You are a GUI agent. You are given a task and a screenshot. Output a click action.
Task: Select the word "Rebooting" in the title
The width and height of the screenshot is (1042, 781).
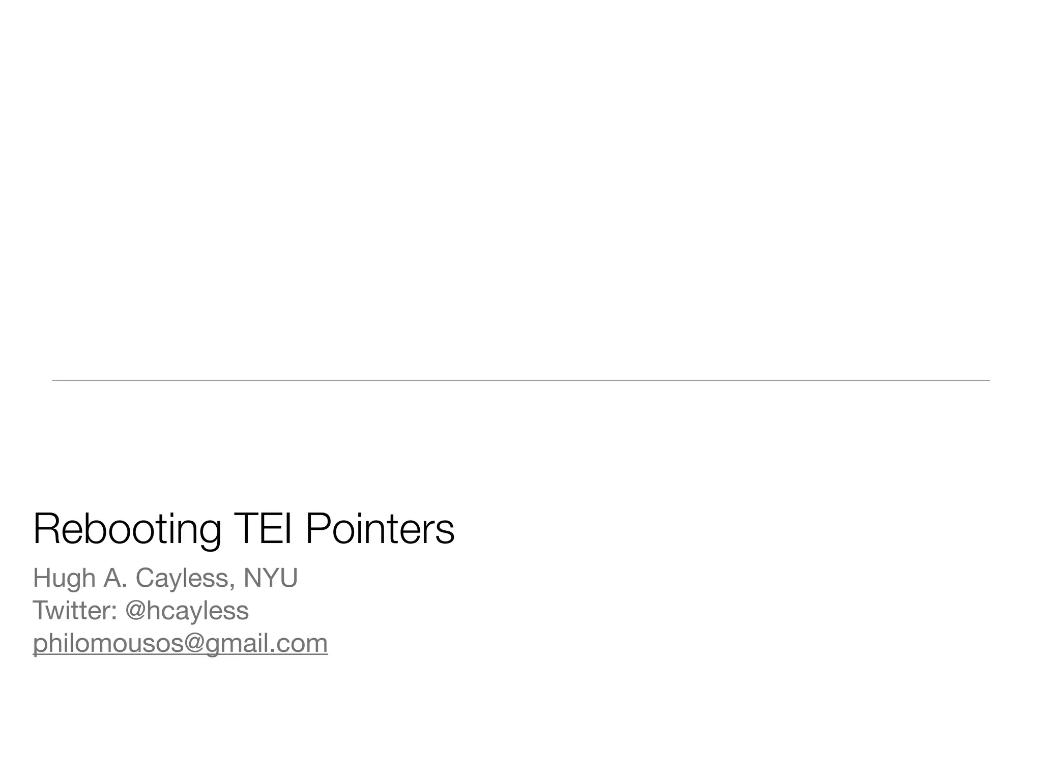tap(127, 529)
